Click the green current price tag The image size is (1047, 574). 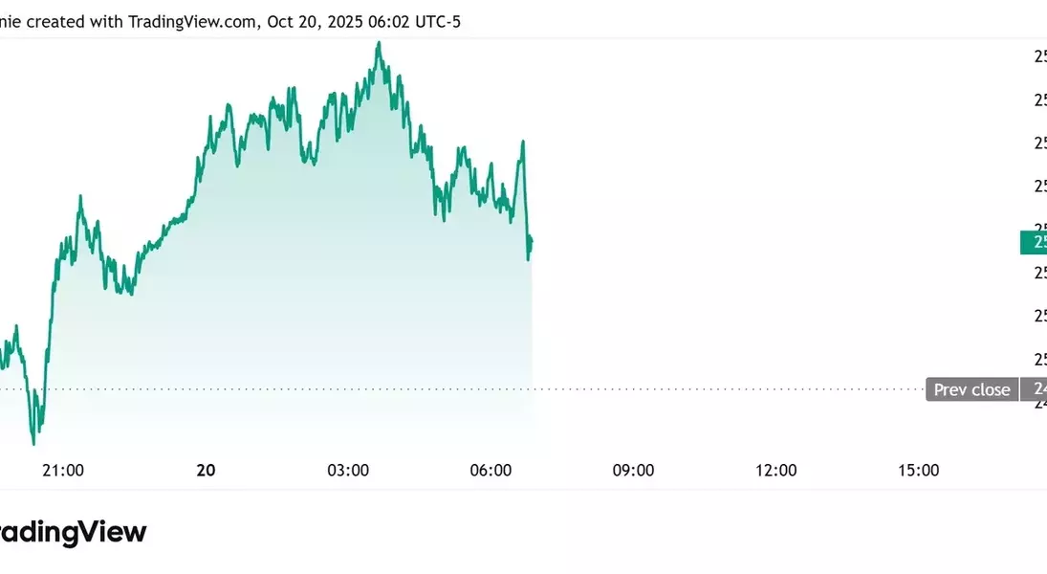tap(1034, 243)
